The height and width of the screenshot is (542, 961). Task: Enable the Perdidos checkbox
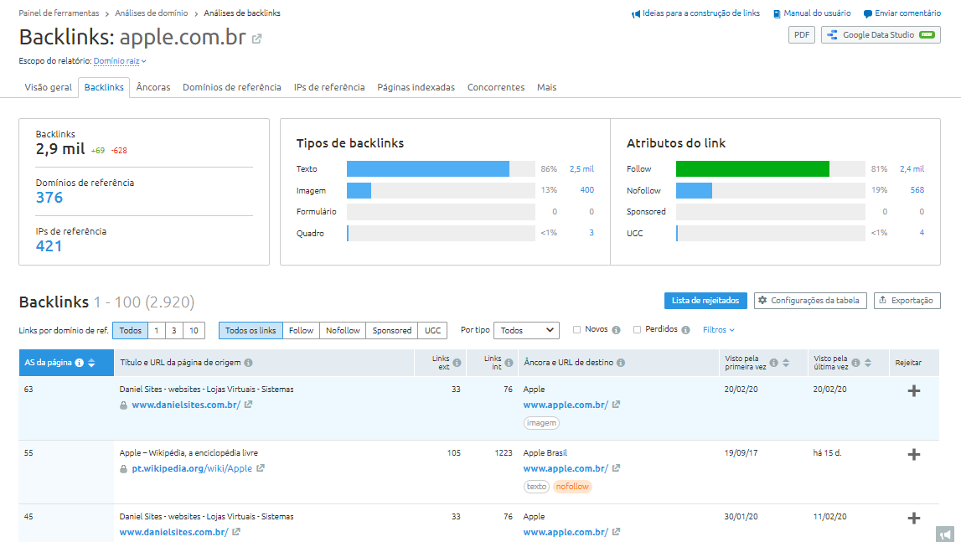(637, 330)
